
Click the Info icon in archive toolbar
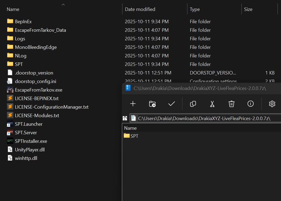click(251, 104)
